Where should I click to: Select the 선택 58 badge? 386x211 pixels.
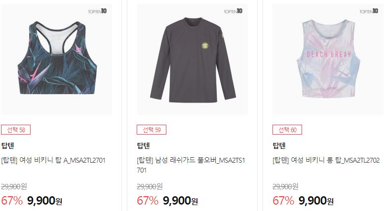[16, 130]
